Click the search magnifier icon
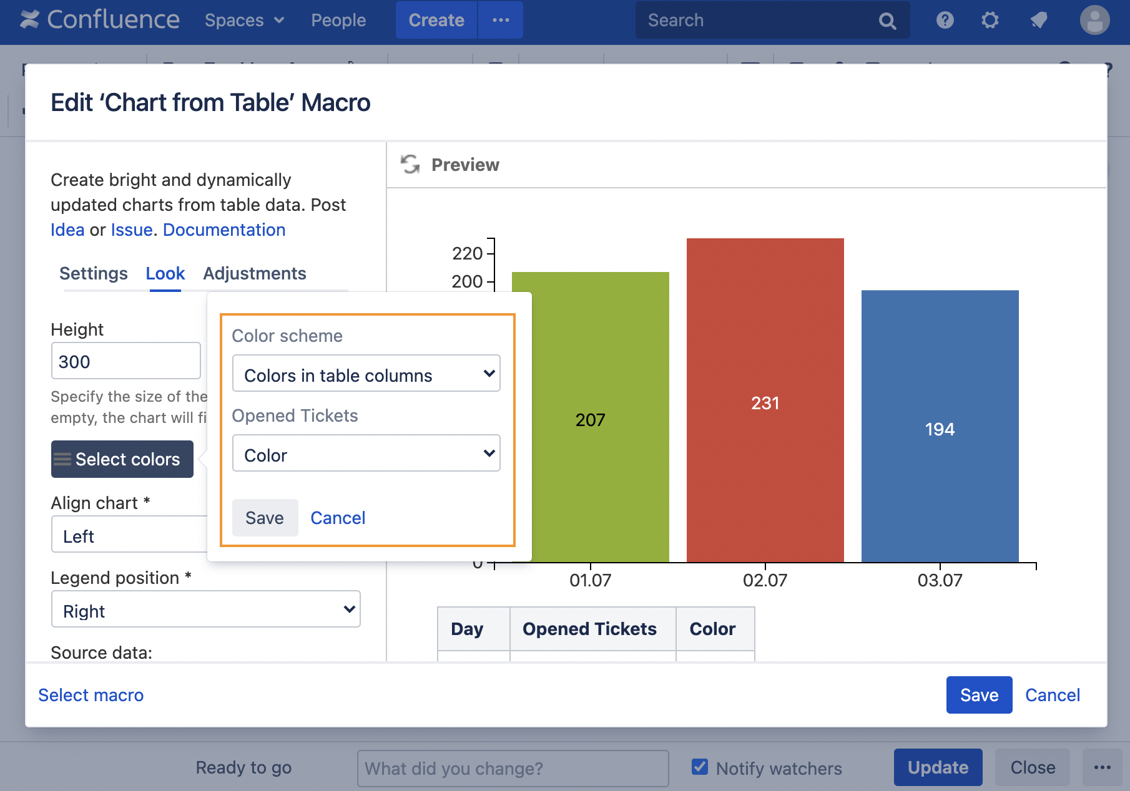Viewport: 1130px width, 791px height. [887, 21]
